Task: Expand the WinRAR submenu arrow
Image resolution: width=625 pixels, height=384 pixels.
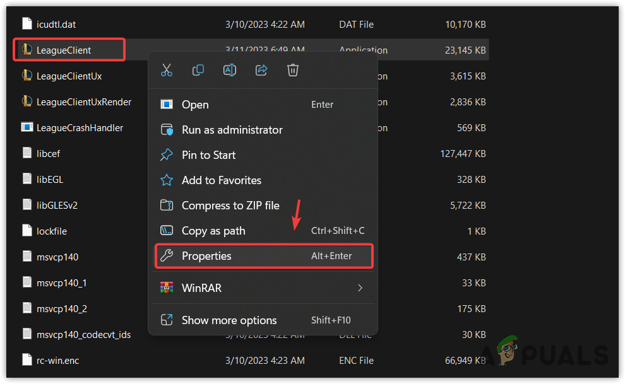Action: [360, 288]
